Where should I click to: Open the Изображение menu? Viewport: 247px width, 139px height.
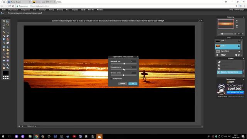coord(25,10)
